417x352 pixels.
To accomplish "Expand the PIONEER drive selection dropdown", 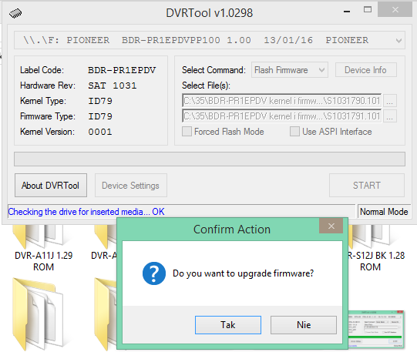I will coord(210,40).
